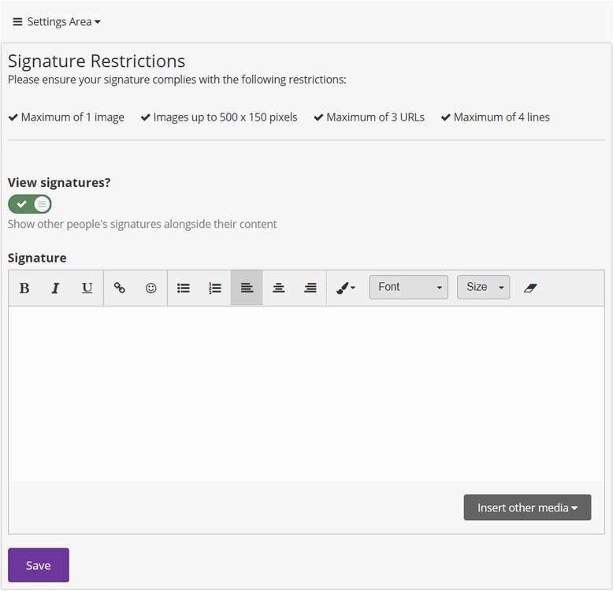Turn off the View signatures toggle
This screenshot has height=591, width=613.
click(30, 204)
